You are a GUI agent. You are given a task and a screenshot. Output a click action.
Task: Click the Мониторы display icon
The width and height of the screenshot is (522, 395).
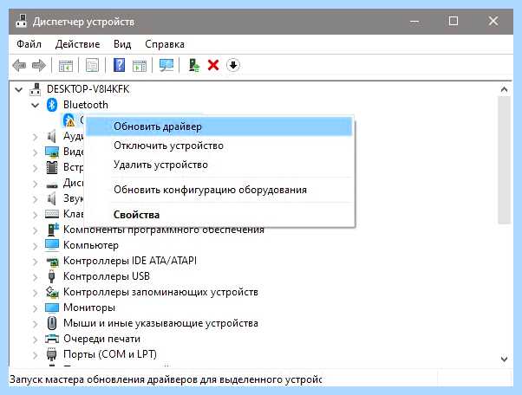pos(52,308)
